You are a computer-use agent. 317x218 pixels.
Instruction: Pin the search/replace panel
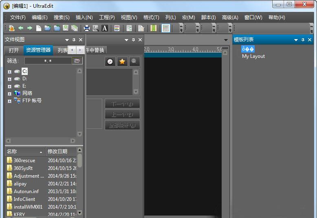pyautogui.click(x=133, y=40)
